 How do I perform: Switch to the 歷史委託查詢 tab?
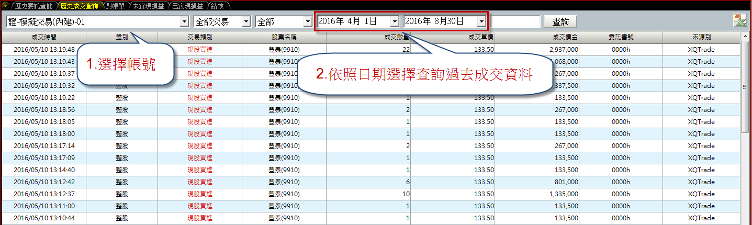pos(33,6)
